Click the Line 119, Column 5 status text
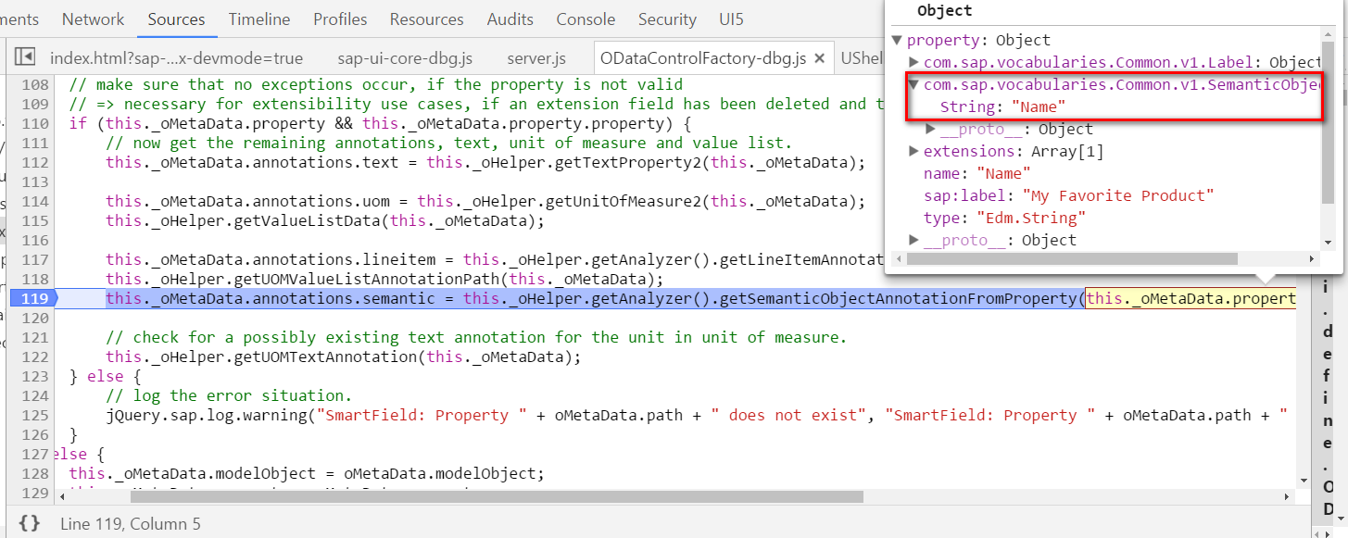Viewport: 1348px width, 538px height. (130, 523)
